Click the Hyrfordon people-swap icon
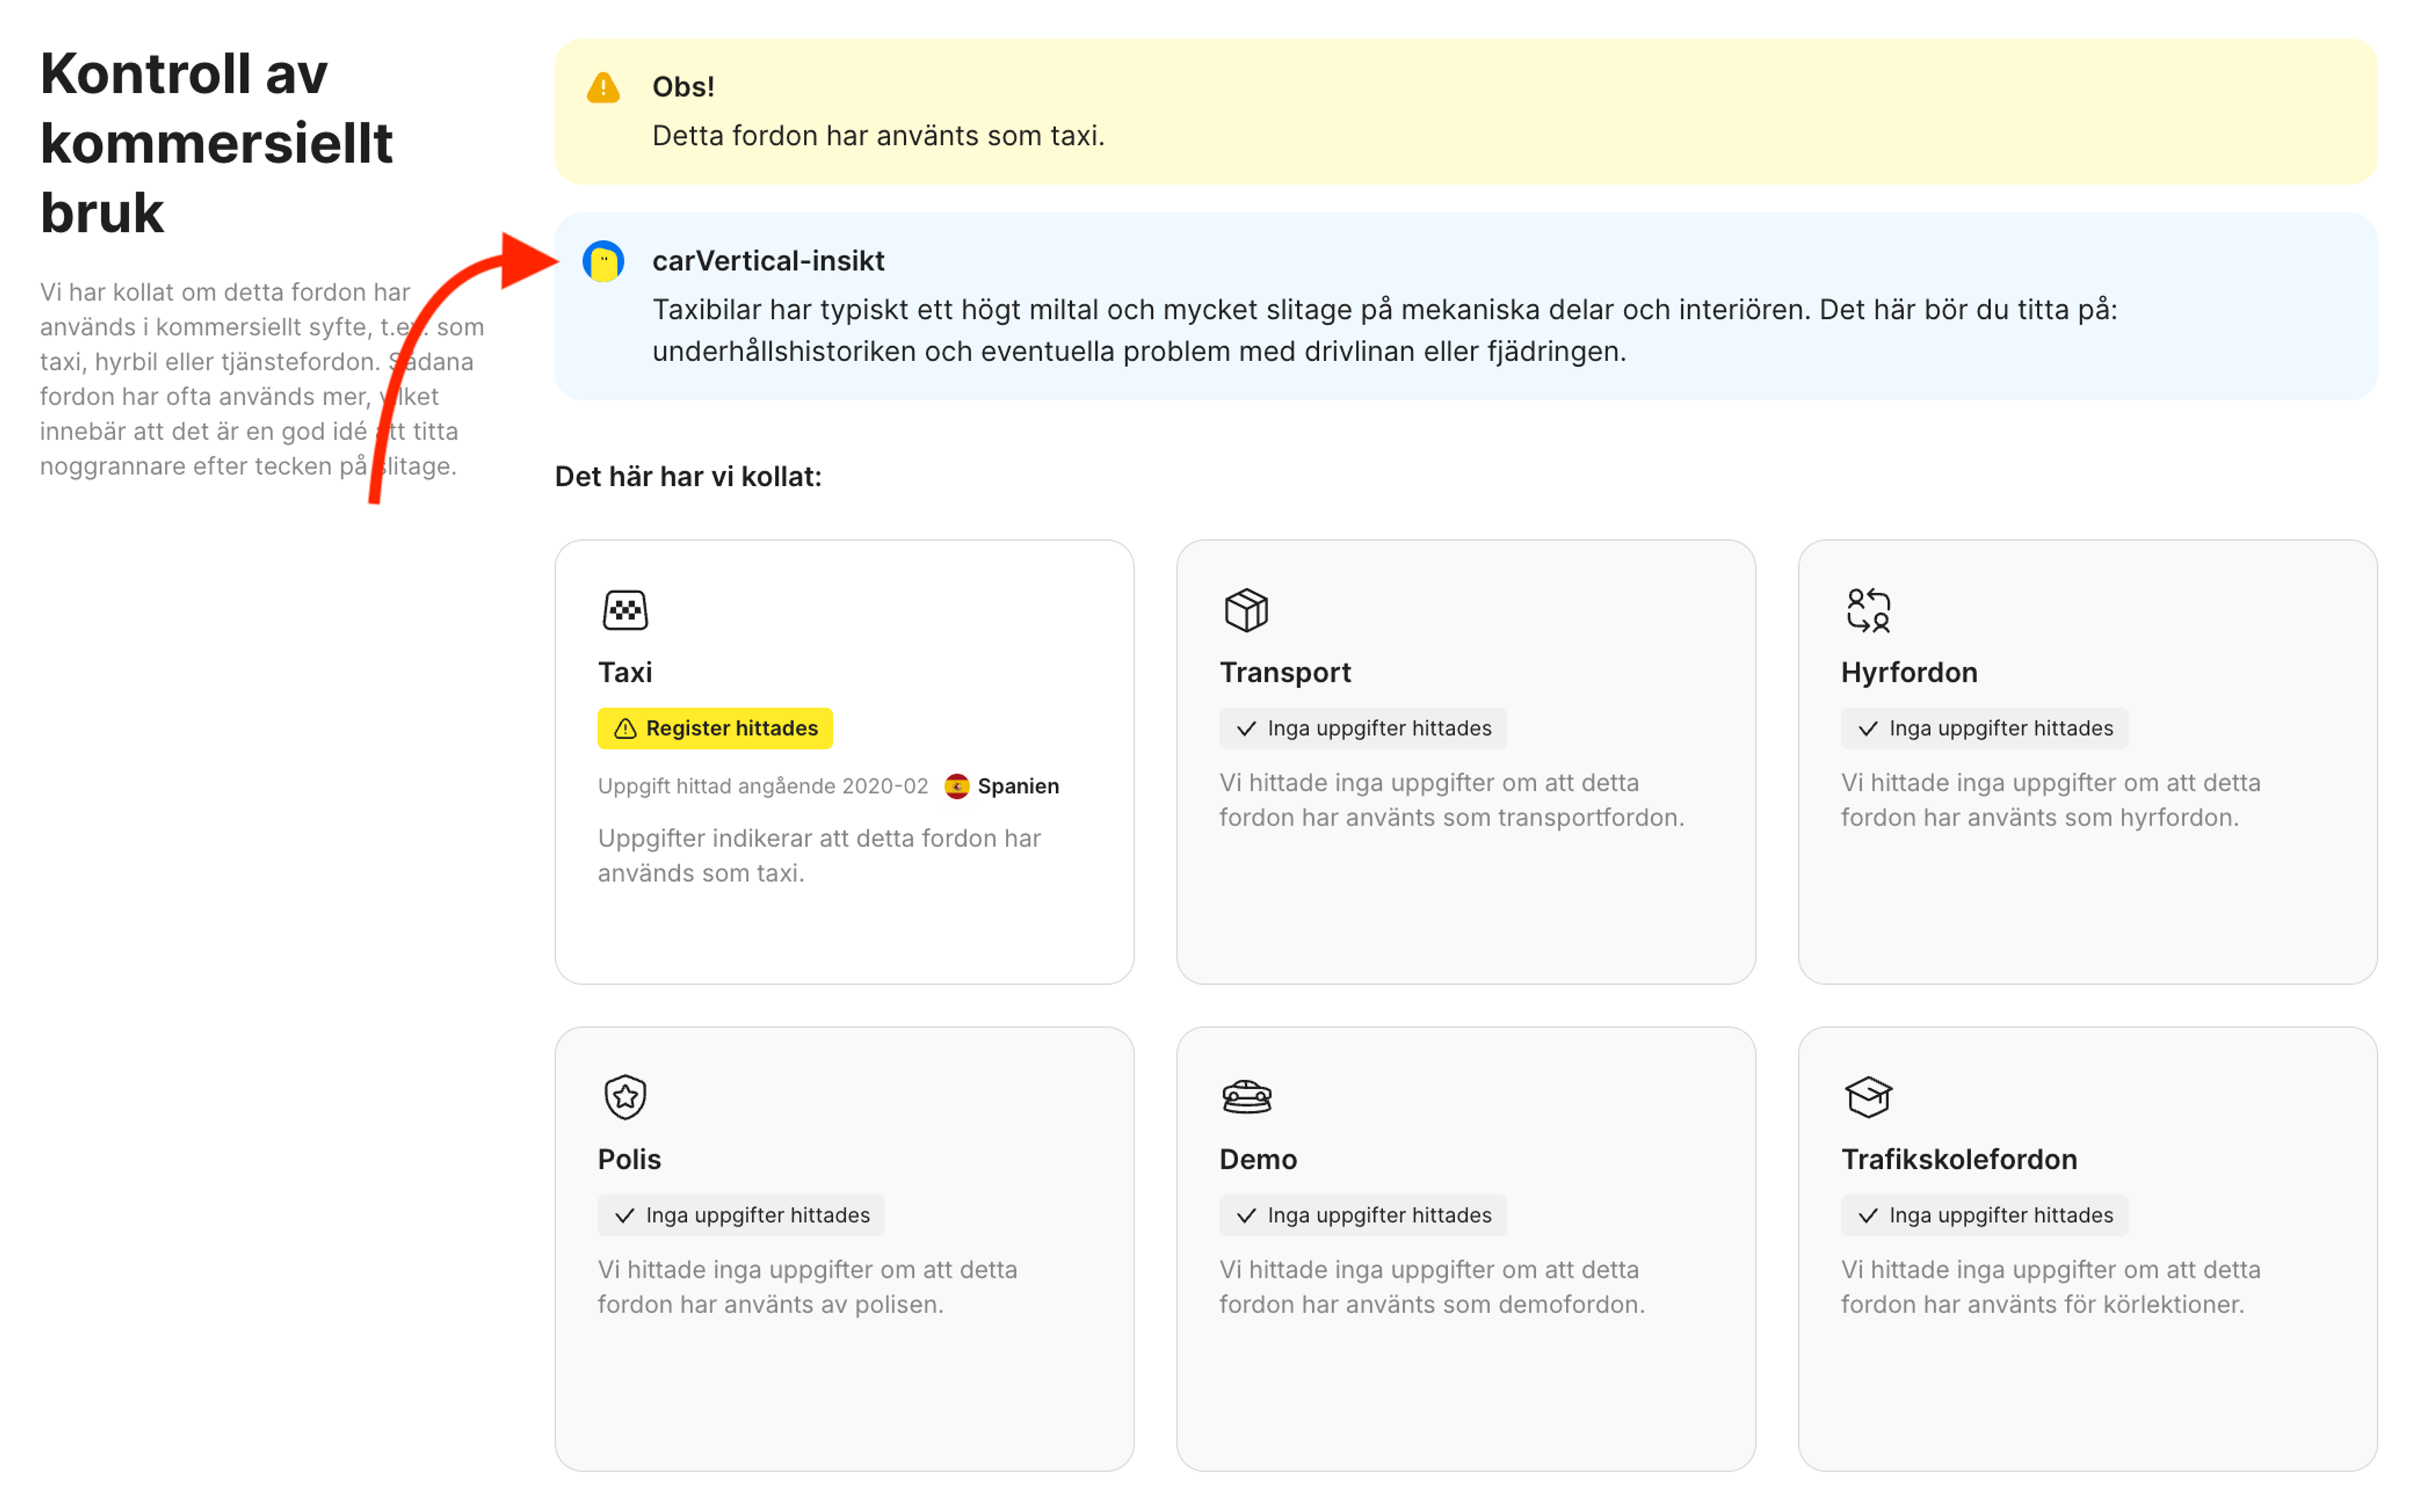Viewport: 2417px width, 1512px height. click(1868, 610)
